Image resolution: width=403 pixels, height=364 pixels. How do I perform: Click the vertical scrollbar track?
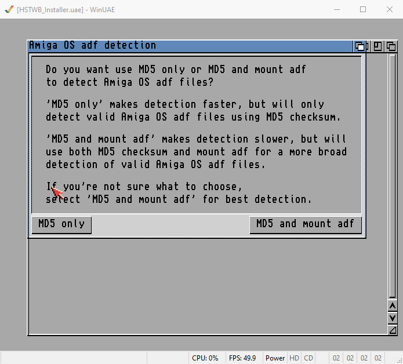[393, 176]
